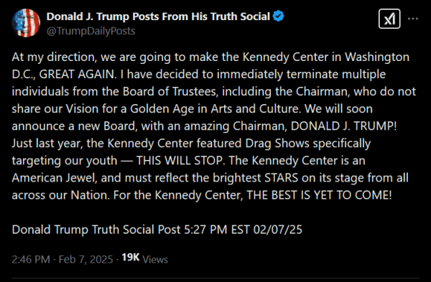
Task: Click the 'Donald Trump Truth Social Post' footer line
Action: click(96, 230)
